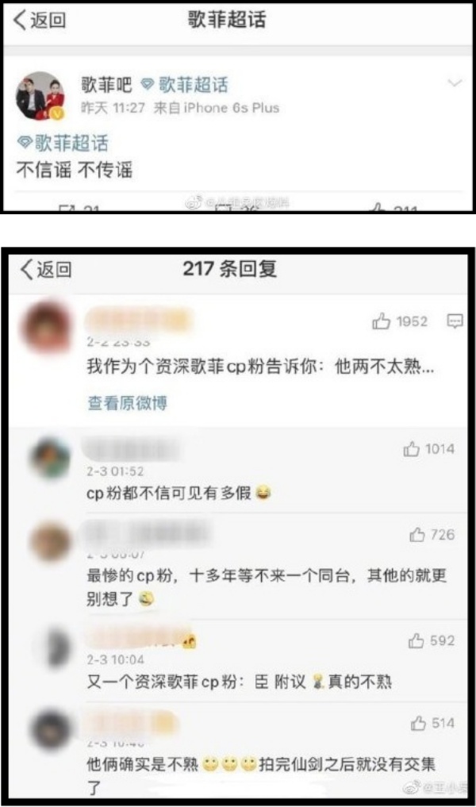View avatar of top commenter
Image resolution: width=476 pixels, height=807 pixels.
[x=46, y=328]
